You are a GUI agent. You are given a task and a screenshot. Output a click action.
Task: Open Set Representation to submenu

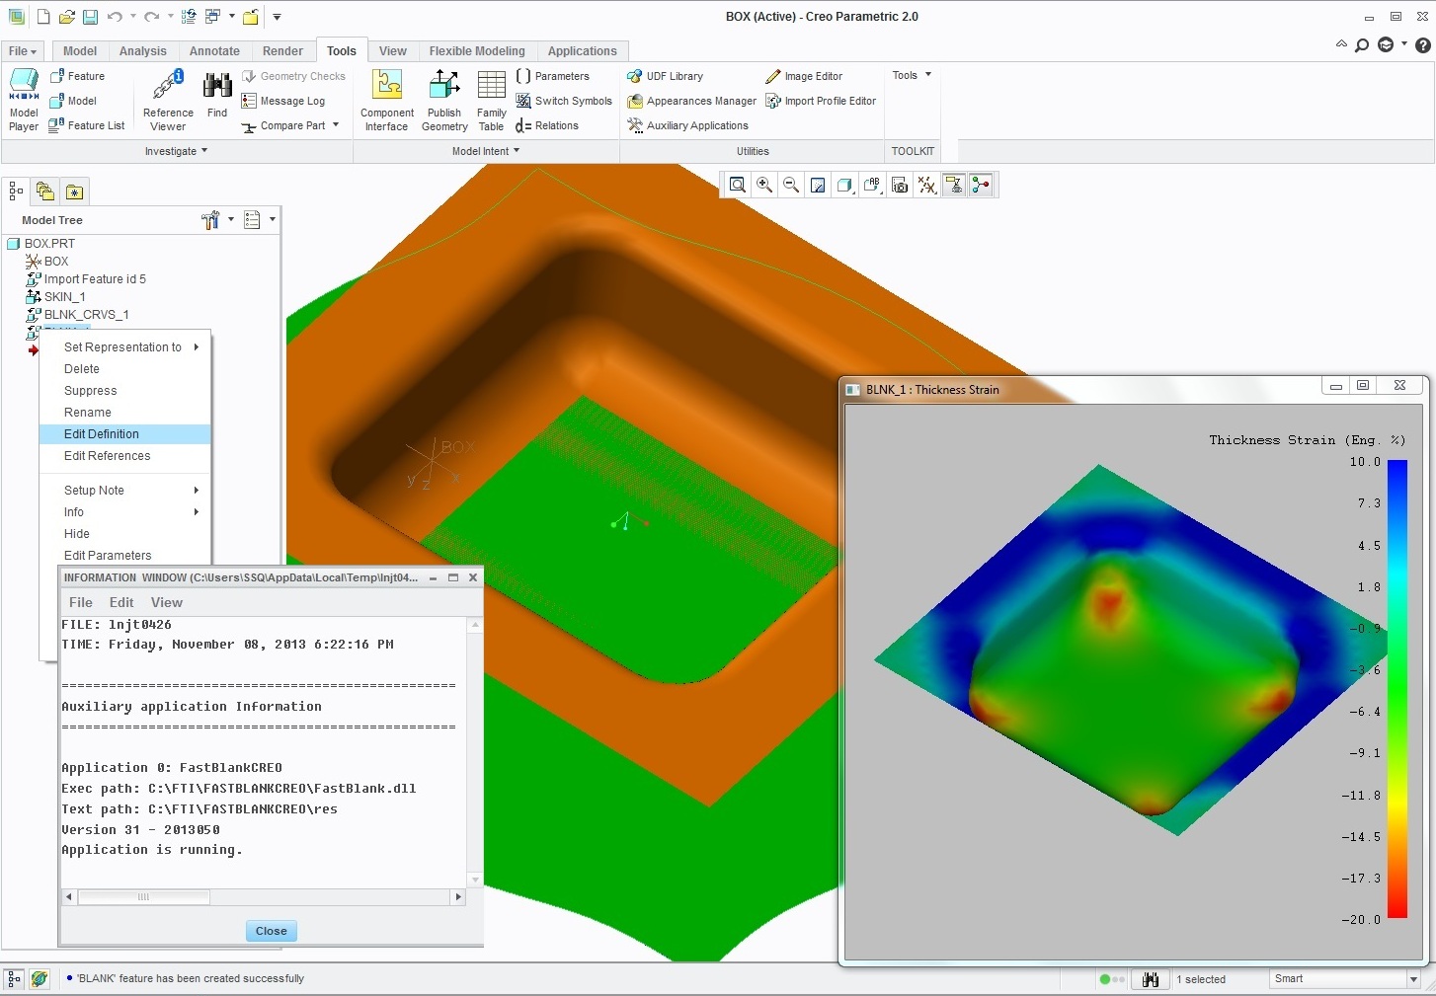tap(124, 347)
